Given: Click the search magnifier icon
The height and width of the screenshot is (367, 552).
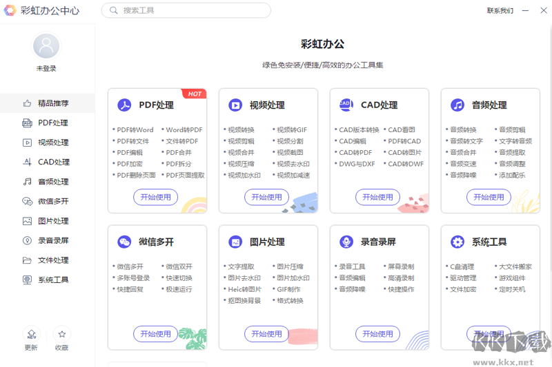Looking at the screenshot, I should coord(113,10).
